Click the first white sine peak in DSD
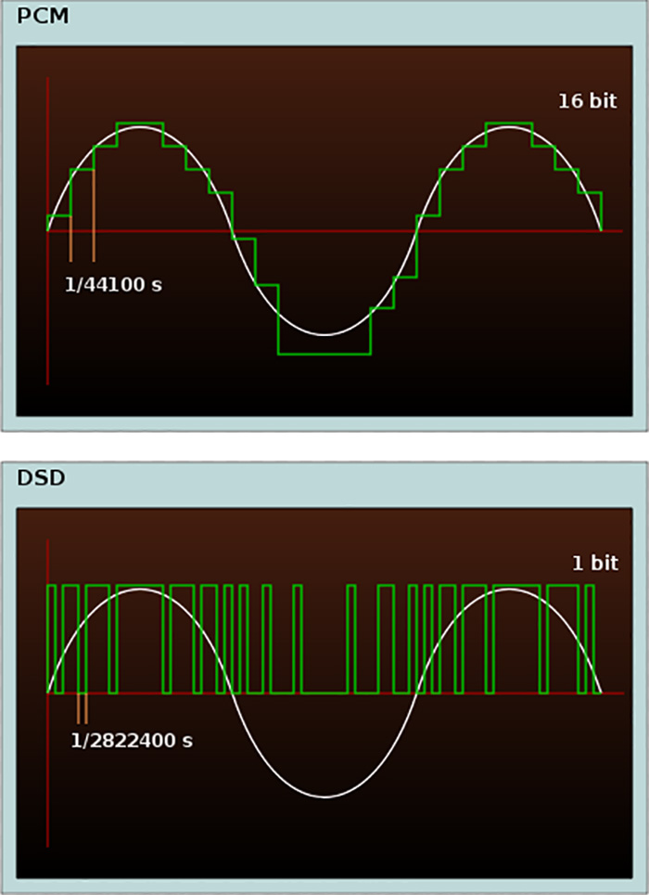The width and height of the screenshot is (649, 895). [x=140, y=590]
